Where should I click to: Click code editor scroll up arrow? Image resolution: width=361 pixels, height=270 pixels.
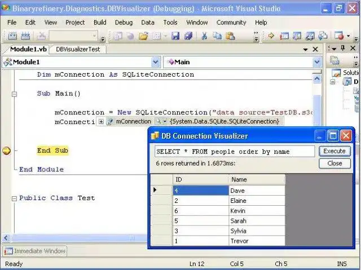317,79
